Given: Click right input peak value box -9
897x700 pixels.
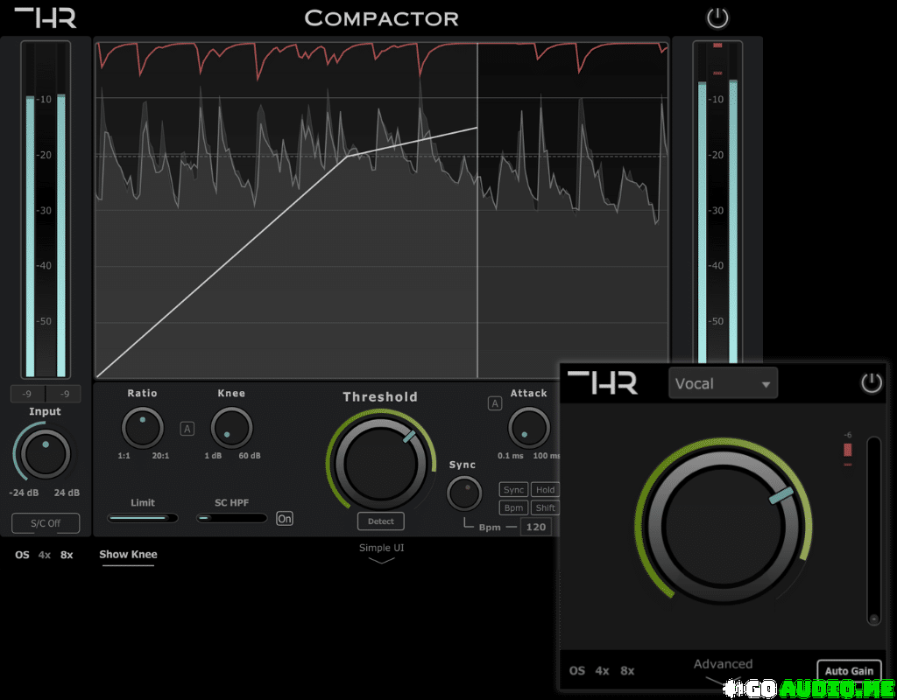Looking at the screenshot, I should click(x=64, y=394).
